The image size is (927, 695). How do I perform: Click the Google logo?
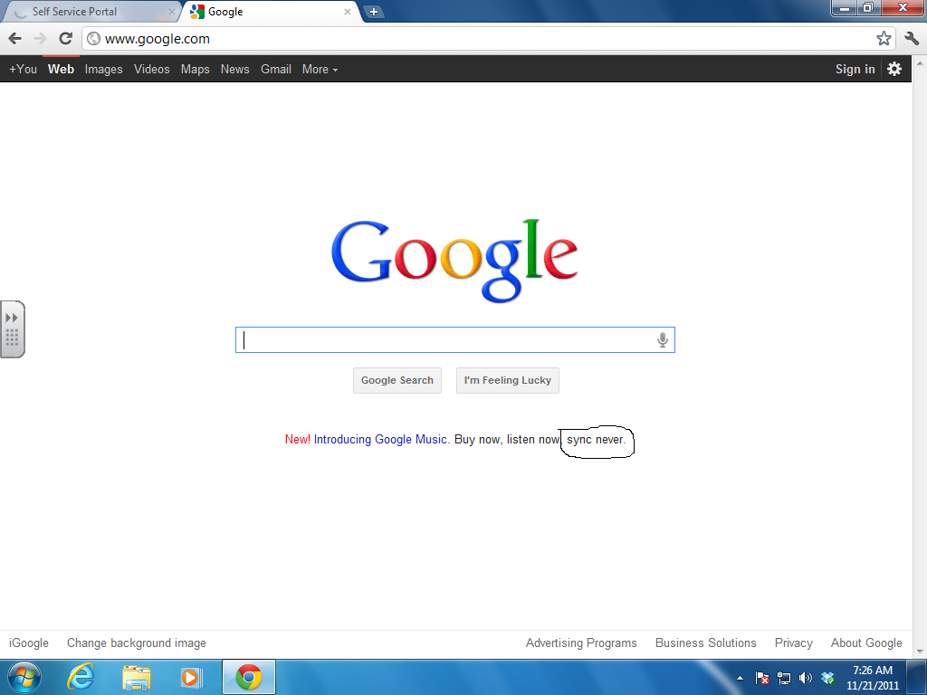(x=454, y=260)
